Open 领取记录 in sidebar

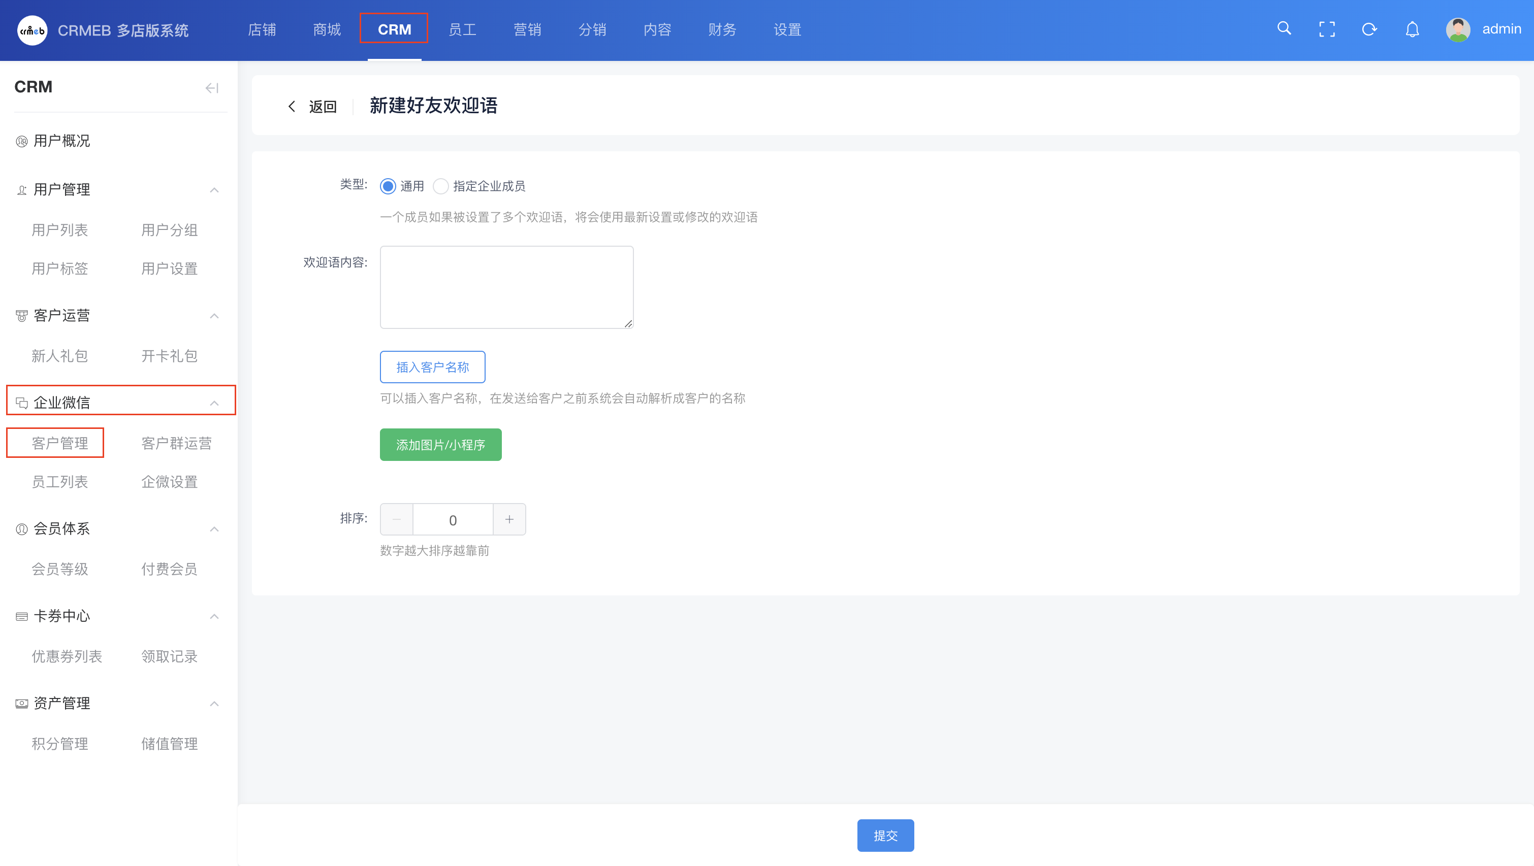(169, 656)
